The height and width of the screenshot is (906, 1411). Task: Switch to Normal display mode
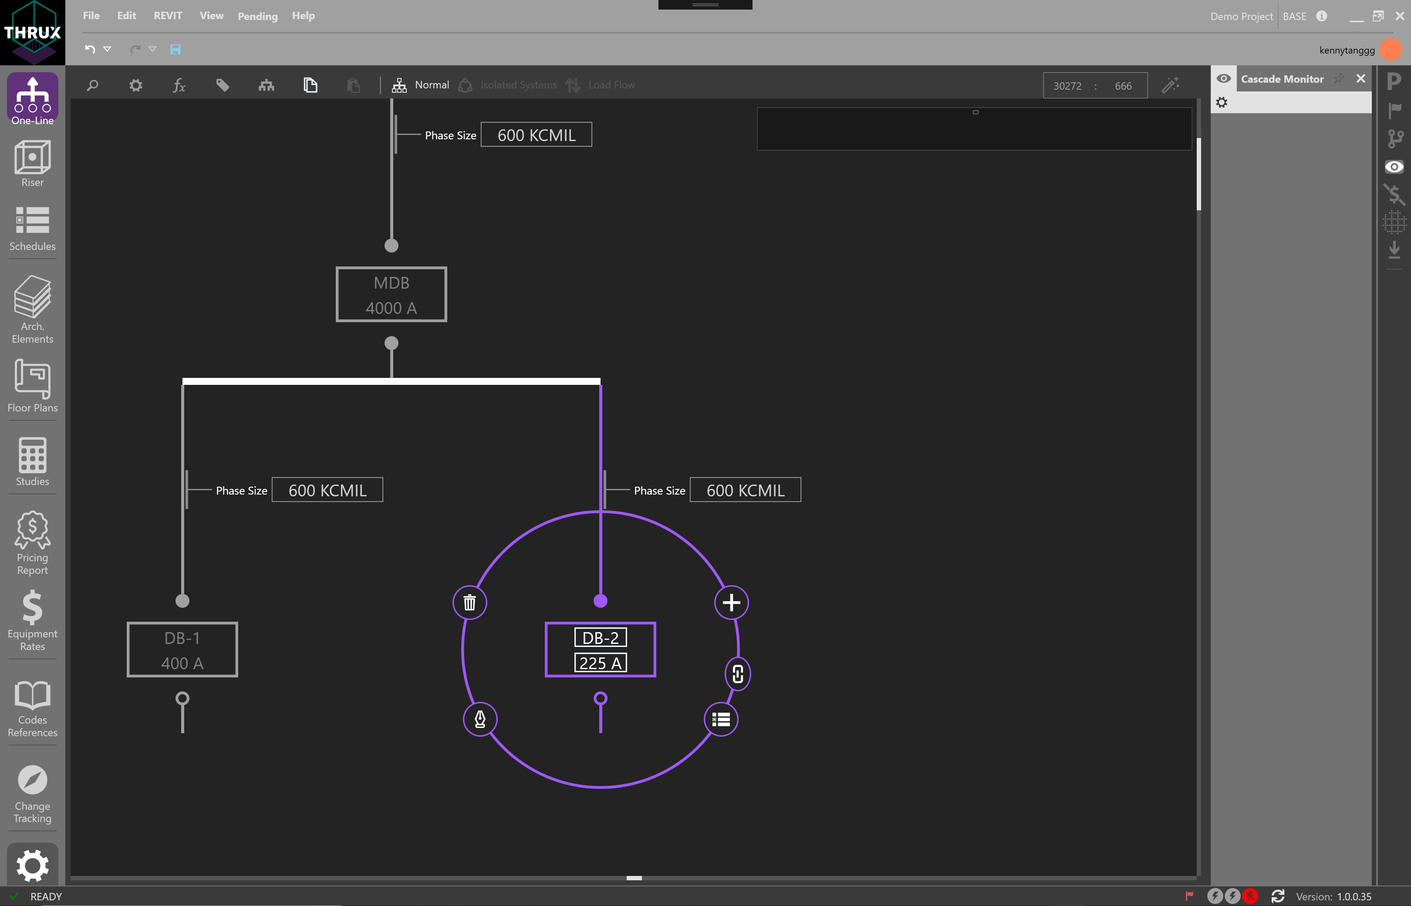[x=421, y=85]
